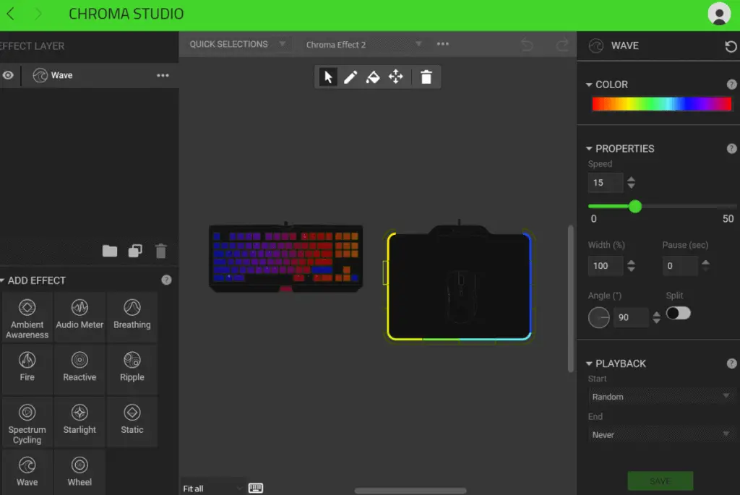This screenshot has height=495, width=740.
Task: Collapse the Playback section
Action: (589, 363)
